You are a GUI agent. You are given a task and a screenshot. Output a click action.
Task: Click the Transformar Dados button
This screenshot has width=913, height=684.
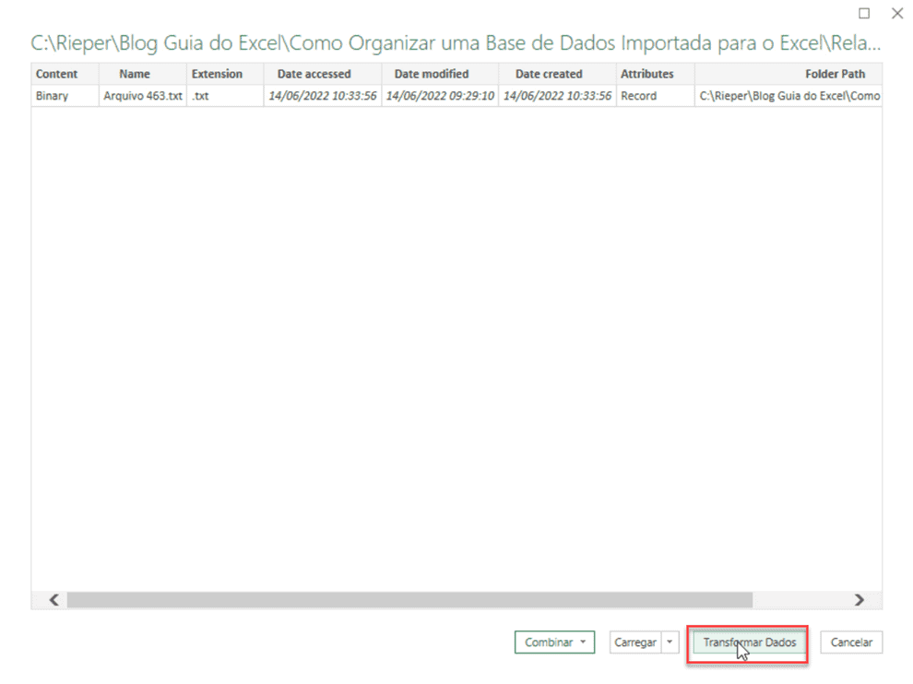747,642
